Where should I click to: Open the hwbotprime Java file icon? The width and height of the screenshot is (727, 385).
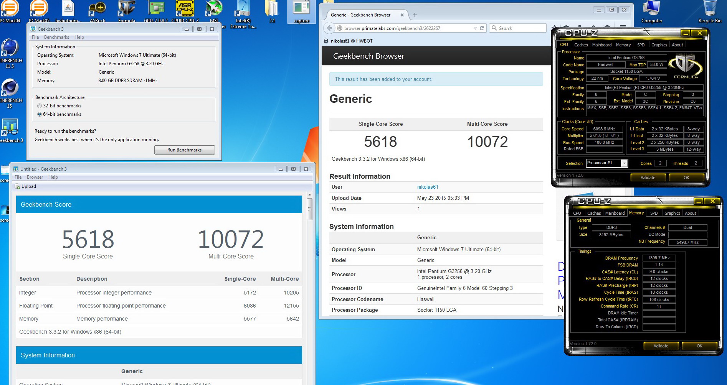click(68, 12)
